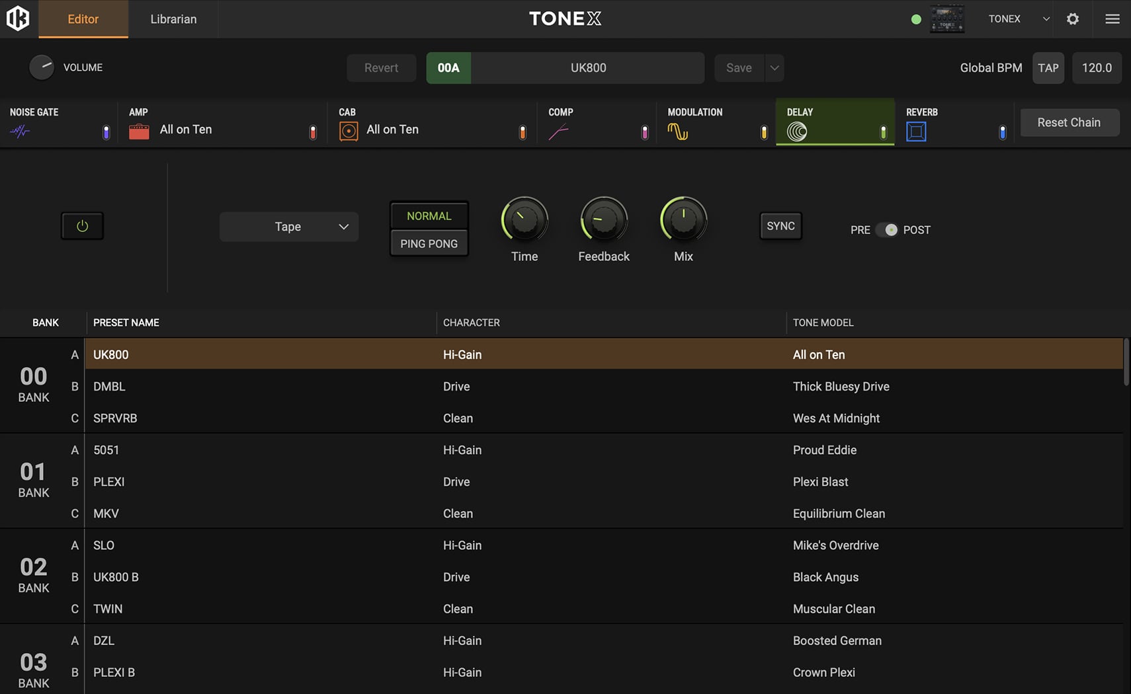The image size is (1131, 694).
Task: Click the Delay spiral icon
Action: tap(797, 132)
